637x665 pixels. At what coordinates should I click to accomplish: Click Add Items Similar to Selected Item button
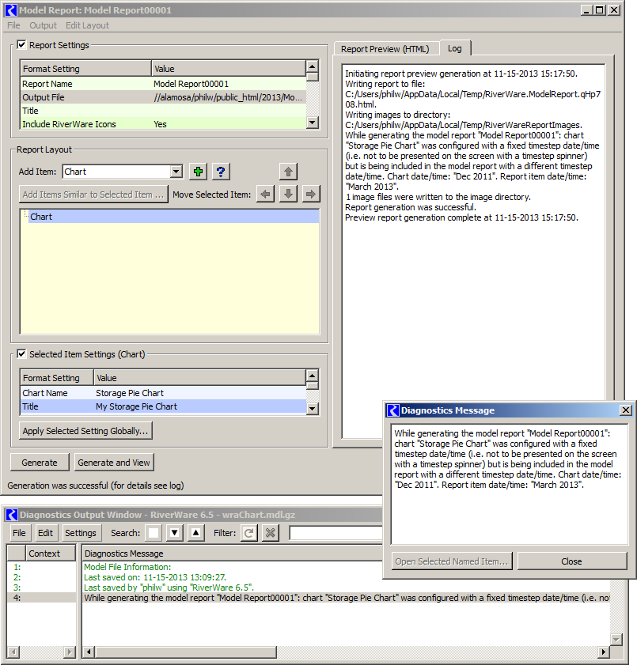tap(93, 195)
